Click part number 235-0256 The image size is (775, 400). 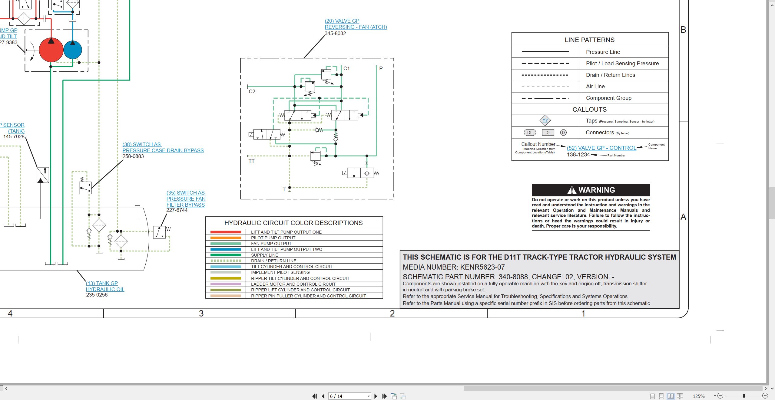point(97,295)
